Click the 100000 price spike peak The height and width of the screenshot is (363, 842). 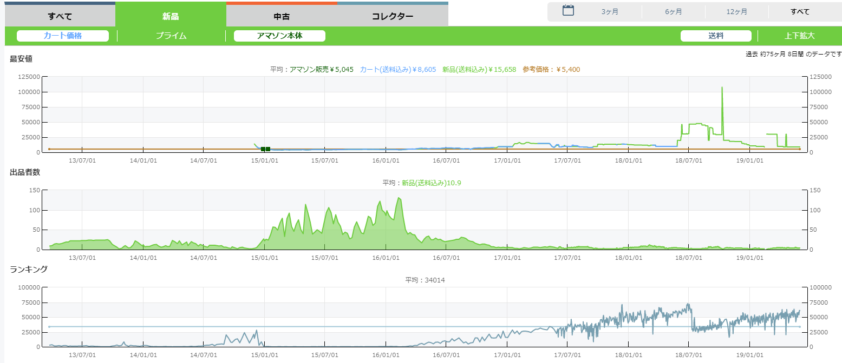[722, 88]
